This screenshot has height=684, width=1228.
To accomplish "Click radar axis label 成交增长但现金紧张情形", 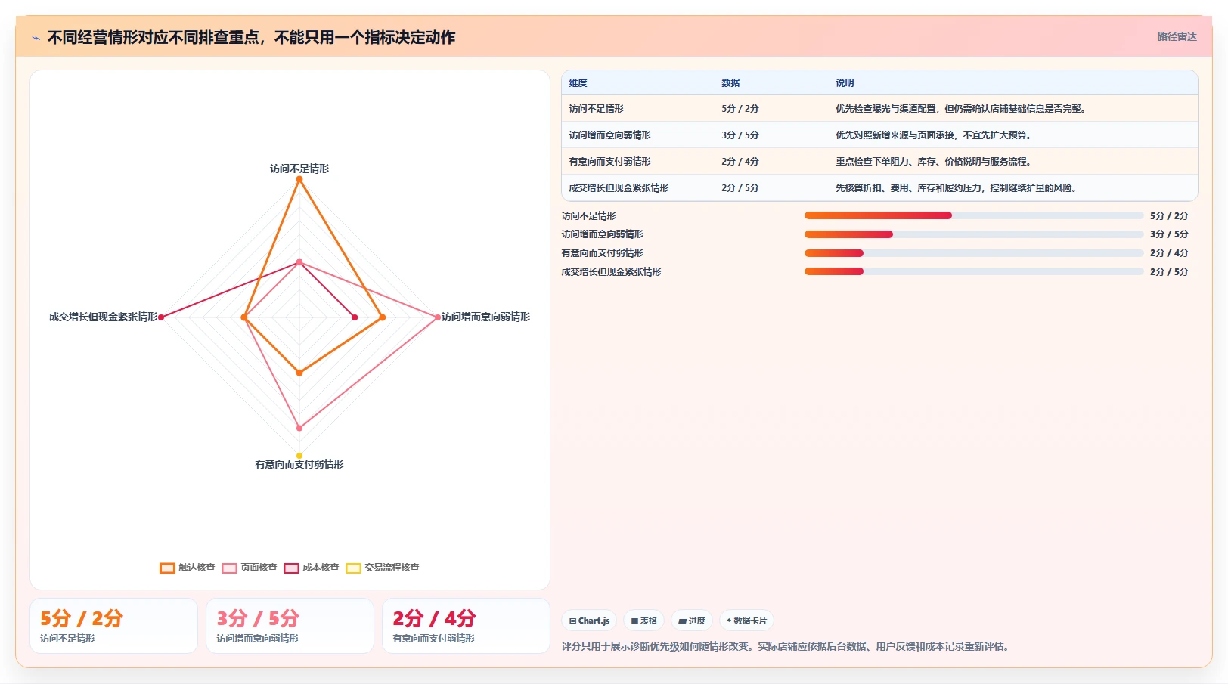I will click(x=103, y=317).
